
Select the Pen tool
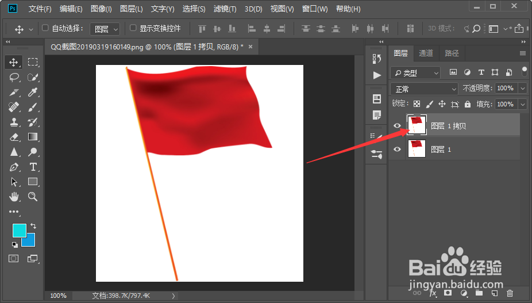coord(14,167)
